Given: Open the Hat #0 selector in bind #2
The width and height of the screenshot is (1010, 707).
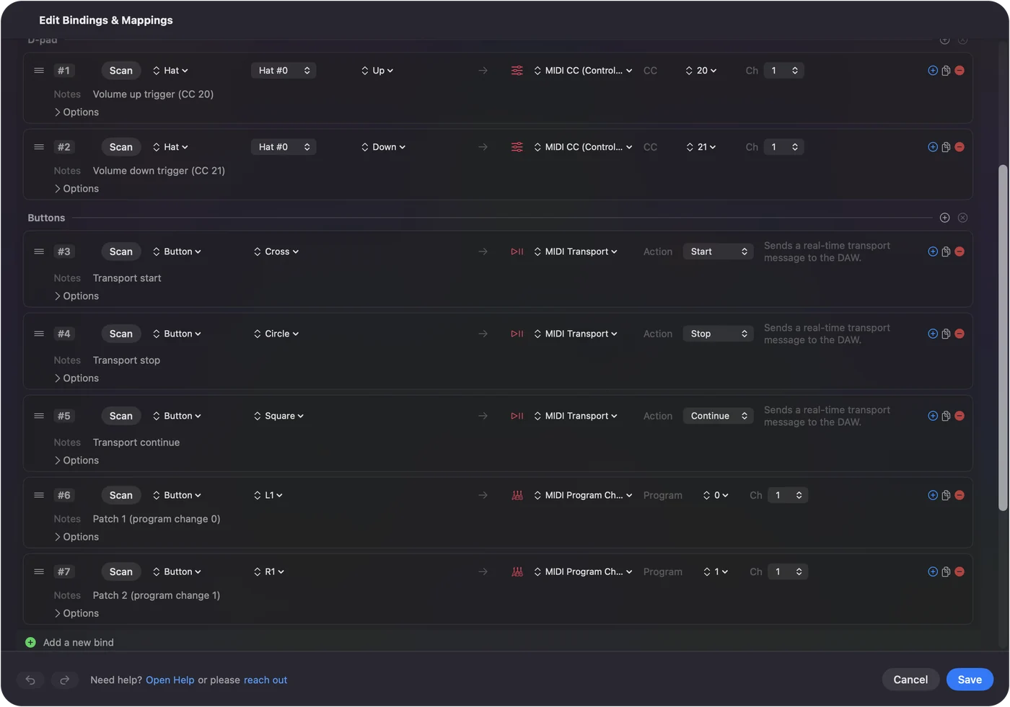Looking at the screenshot, I should pos(284,147).
